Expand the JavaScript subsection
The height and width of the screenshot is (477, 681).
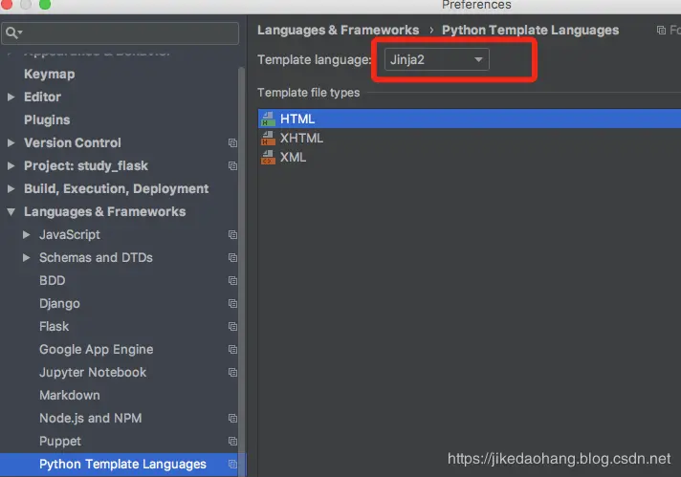coord(27,235)
